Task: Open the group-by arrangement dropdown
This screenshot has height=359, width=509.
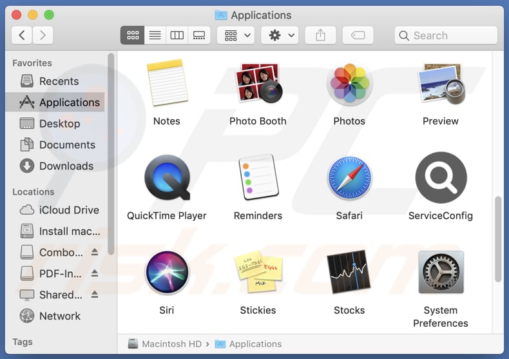Action: click(236, 35)
